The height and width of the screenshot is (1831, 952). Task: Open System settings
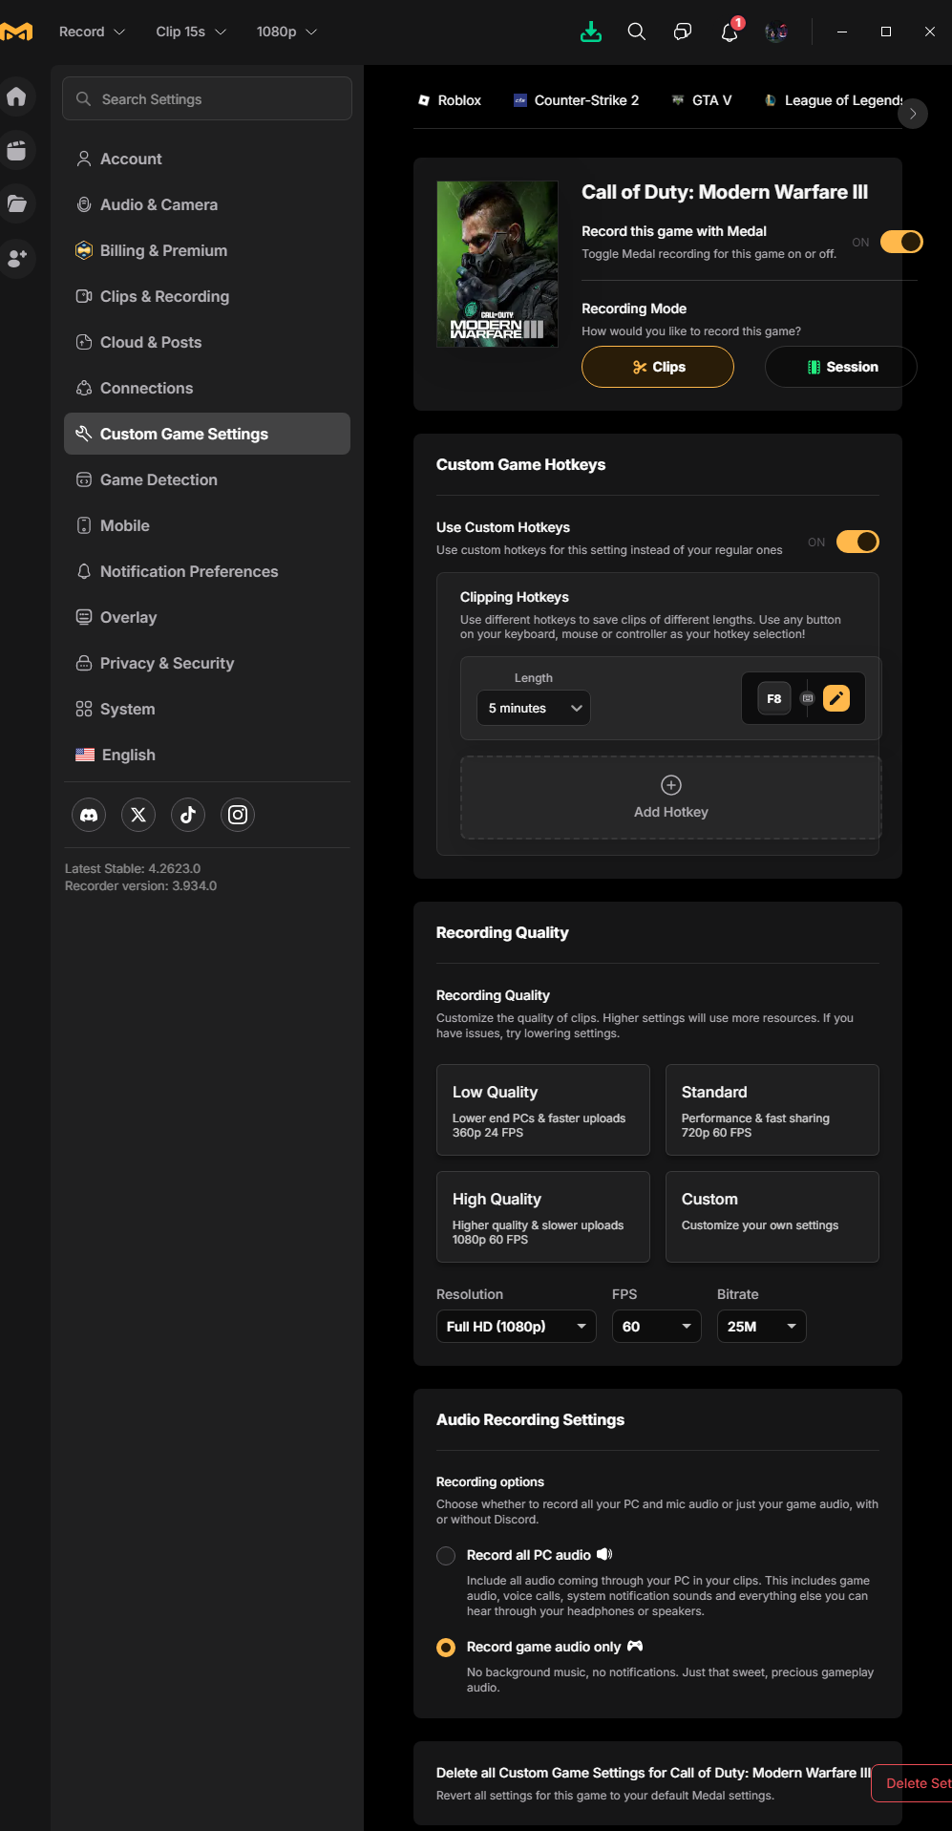pyautogui.click(x=207, y=709)
